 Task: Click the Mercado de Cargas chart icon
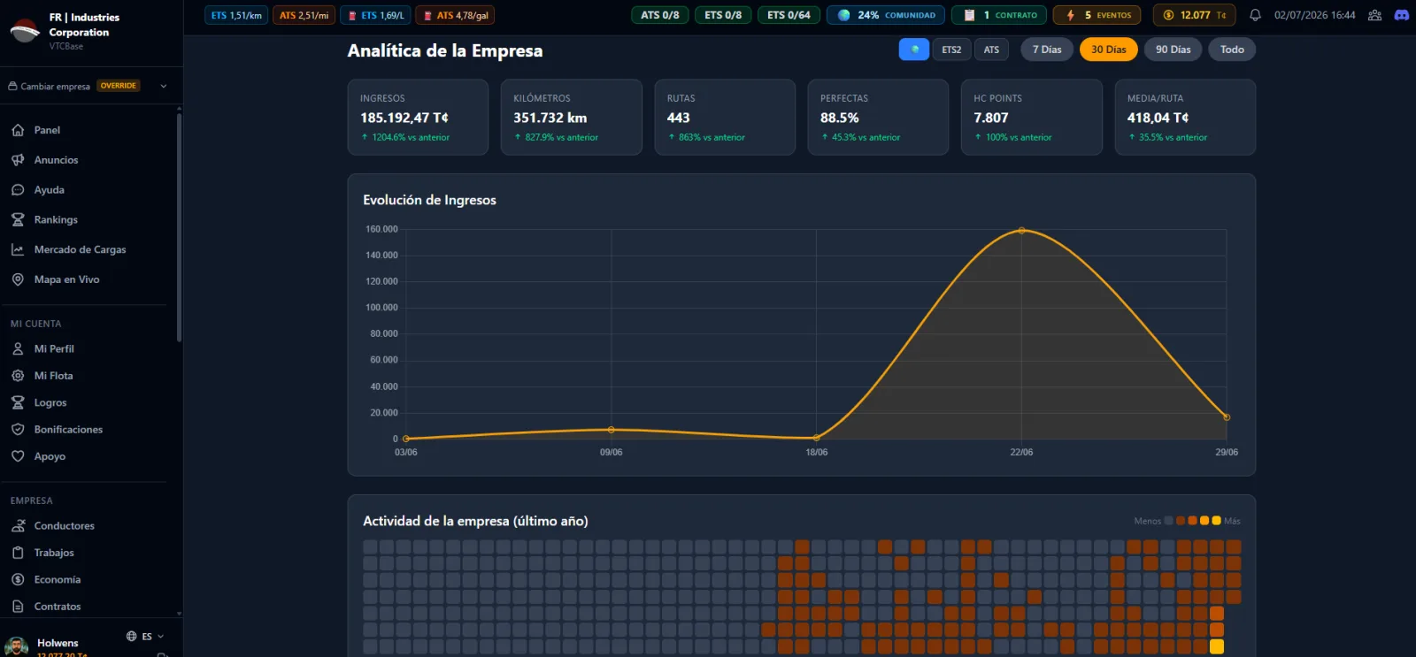point(18,249)
